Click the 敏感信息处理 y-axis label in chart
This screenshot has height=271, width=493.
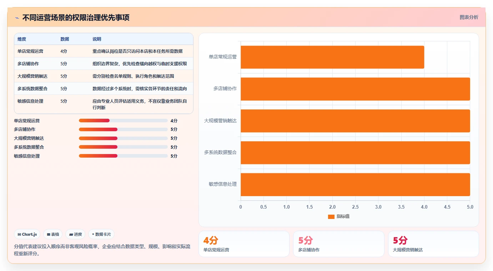[223, 184]
